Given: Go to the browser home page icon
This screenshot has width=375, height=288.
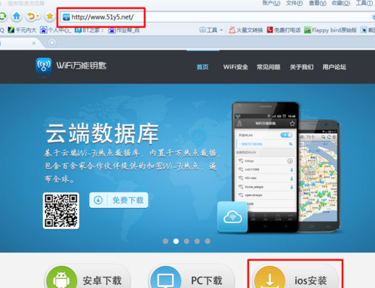Looking at the screenshot, I should pos(17,17).
